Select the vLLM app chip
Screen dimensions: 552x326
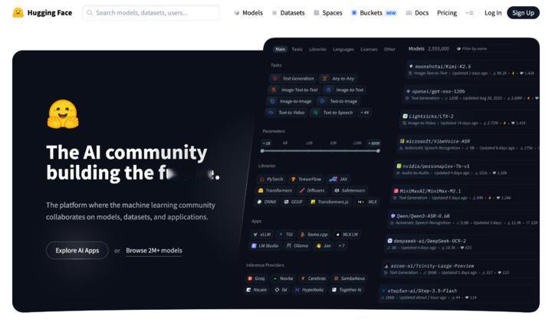point(262,234)
